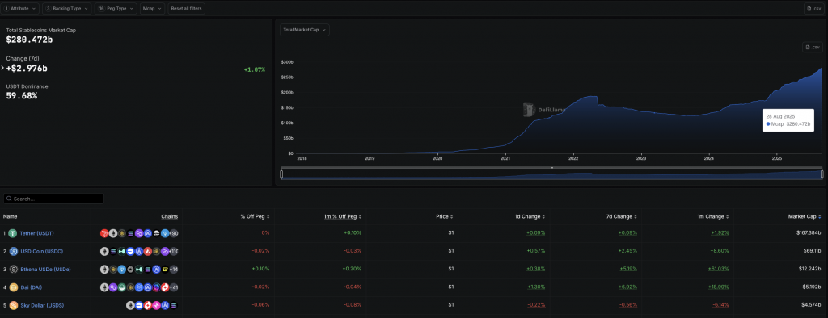Viewport: 828px width, 318px height.
Task: Click the +90 chains badge in Tether row
Action: [x=173, y=233]
